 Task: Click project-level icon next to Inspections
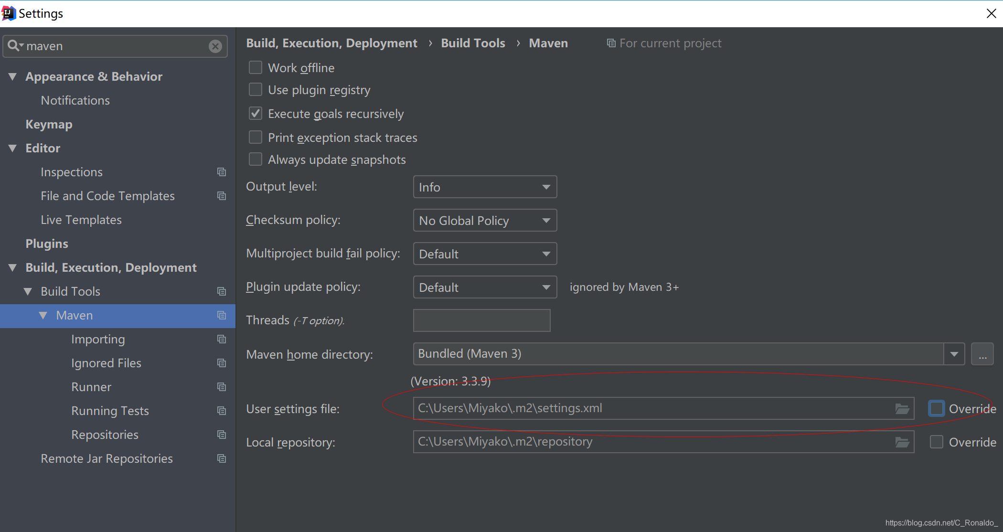[222, 172]
